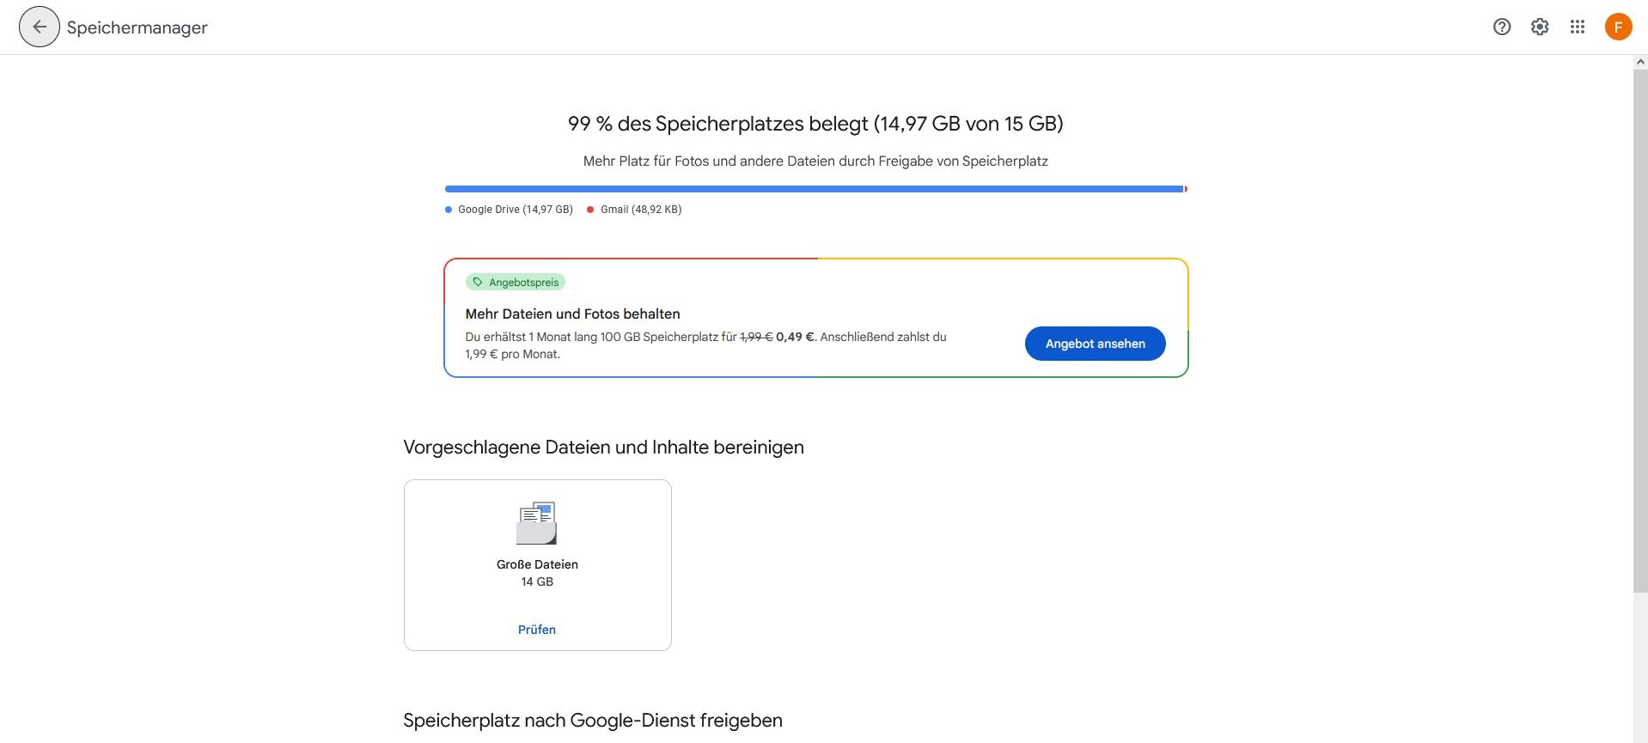Click the Vorgeschlagene Dateien und Inhalte bereinigen heading
This screenshot has width=1648, height=743.
[603, 448]
